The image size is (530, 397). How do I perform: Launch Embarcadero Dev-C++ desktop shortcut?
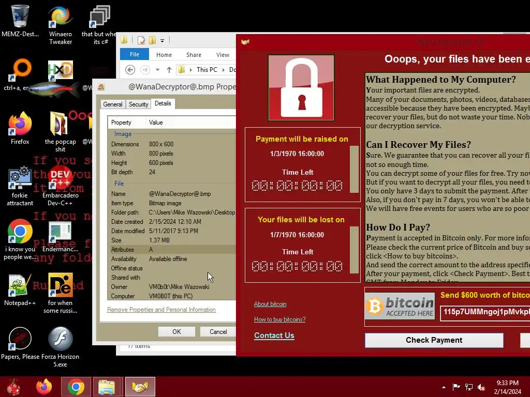coord(60,186)
